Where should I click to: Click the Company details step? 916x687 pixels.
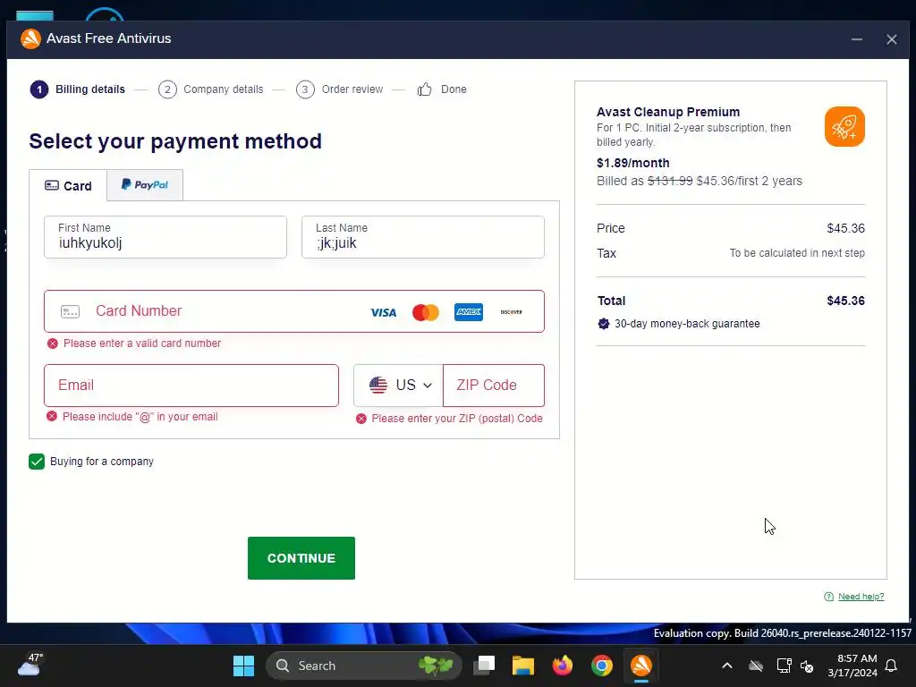point(211,89)
